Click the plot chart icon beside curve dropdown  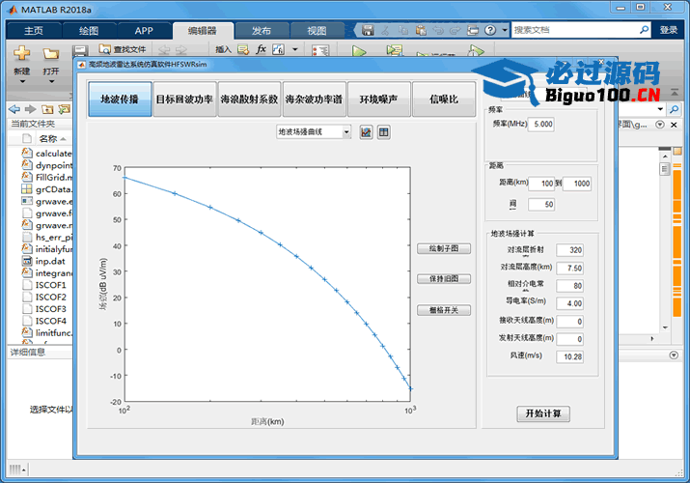tap(366, 132)
